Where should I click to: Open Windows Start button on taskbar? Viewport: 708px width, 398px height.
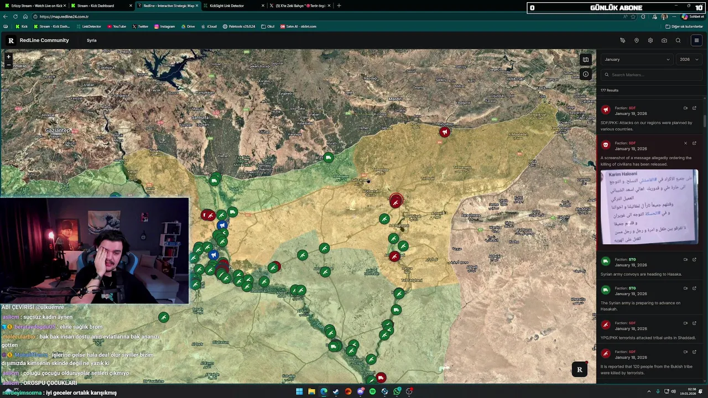[x=299, y=391]
